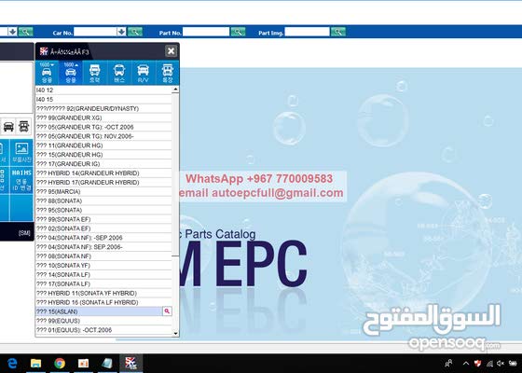Select the 92(GRANDEUR/DYNASTY) row
Screen dimensions: 522x373
click(x=103, y=108)
